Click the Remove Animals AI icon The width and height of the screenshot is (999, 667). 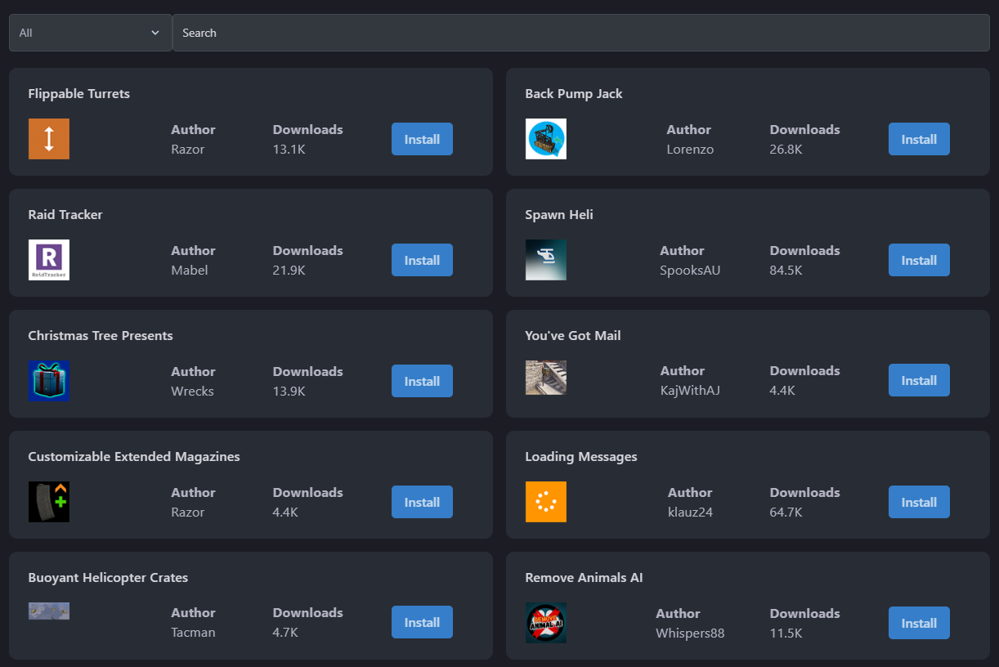click(x=545, y=623)
